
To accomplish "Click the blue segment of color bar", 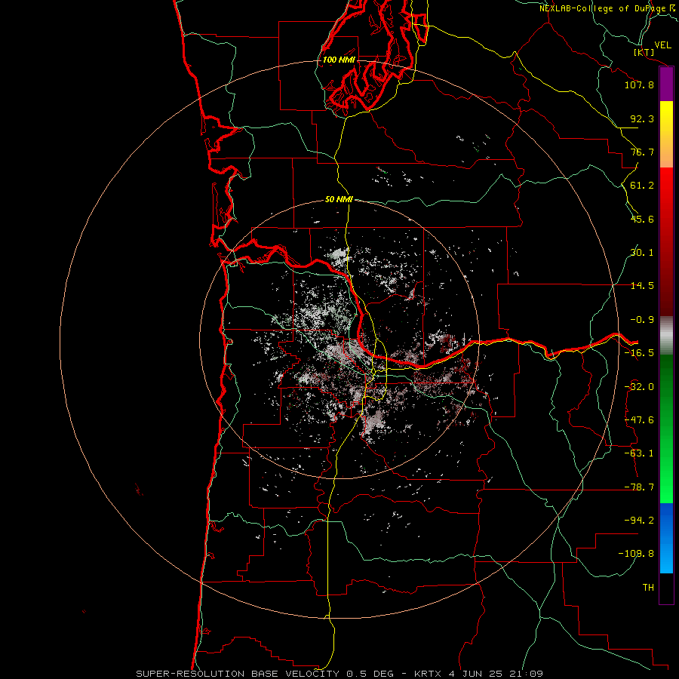I will point(666,538).
